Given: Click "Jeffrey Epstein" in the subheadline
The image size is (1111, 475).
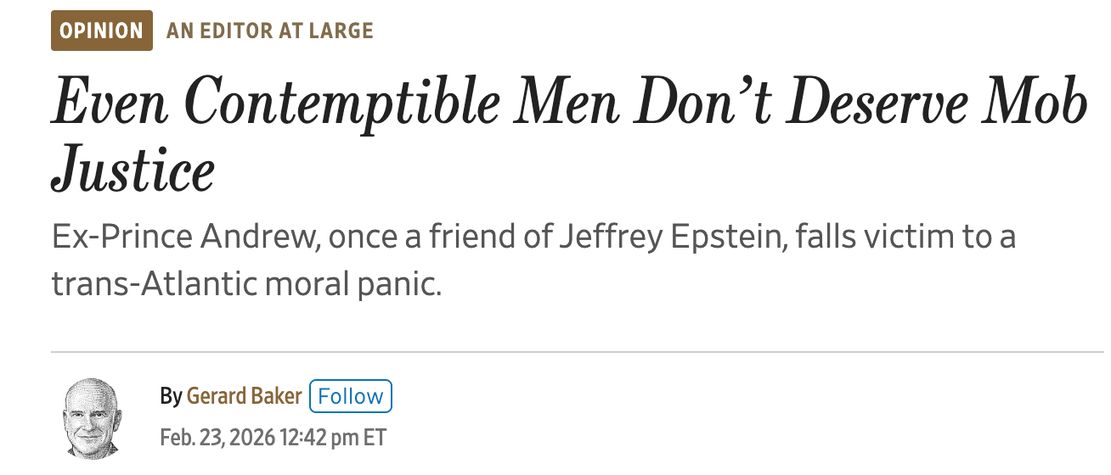Looking at the screenshot, I should coord(671,237).
